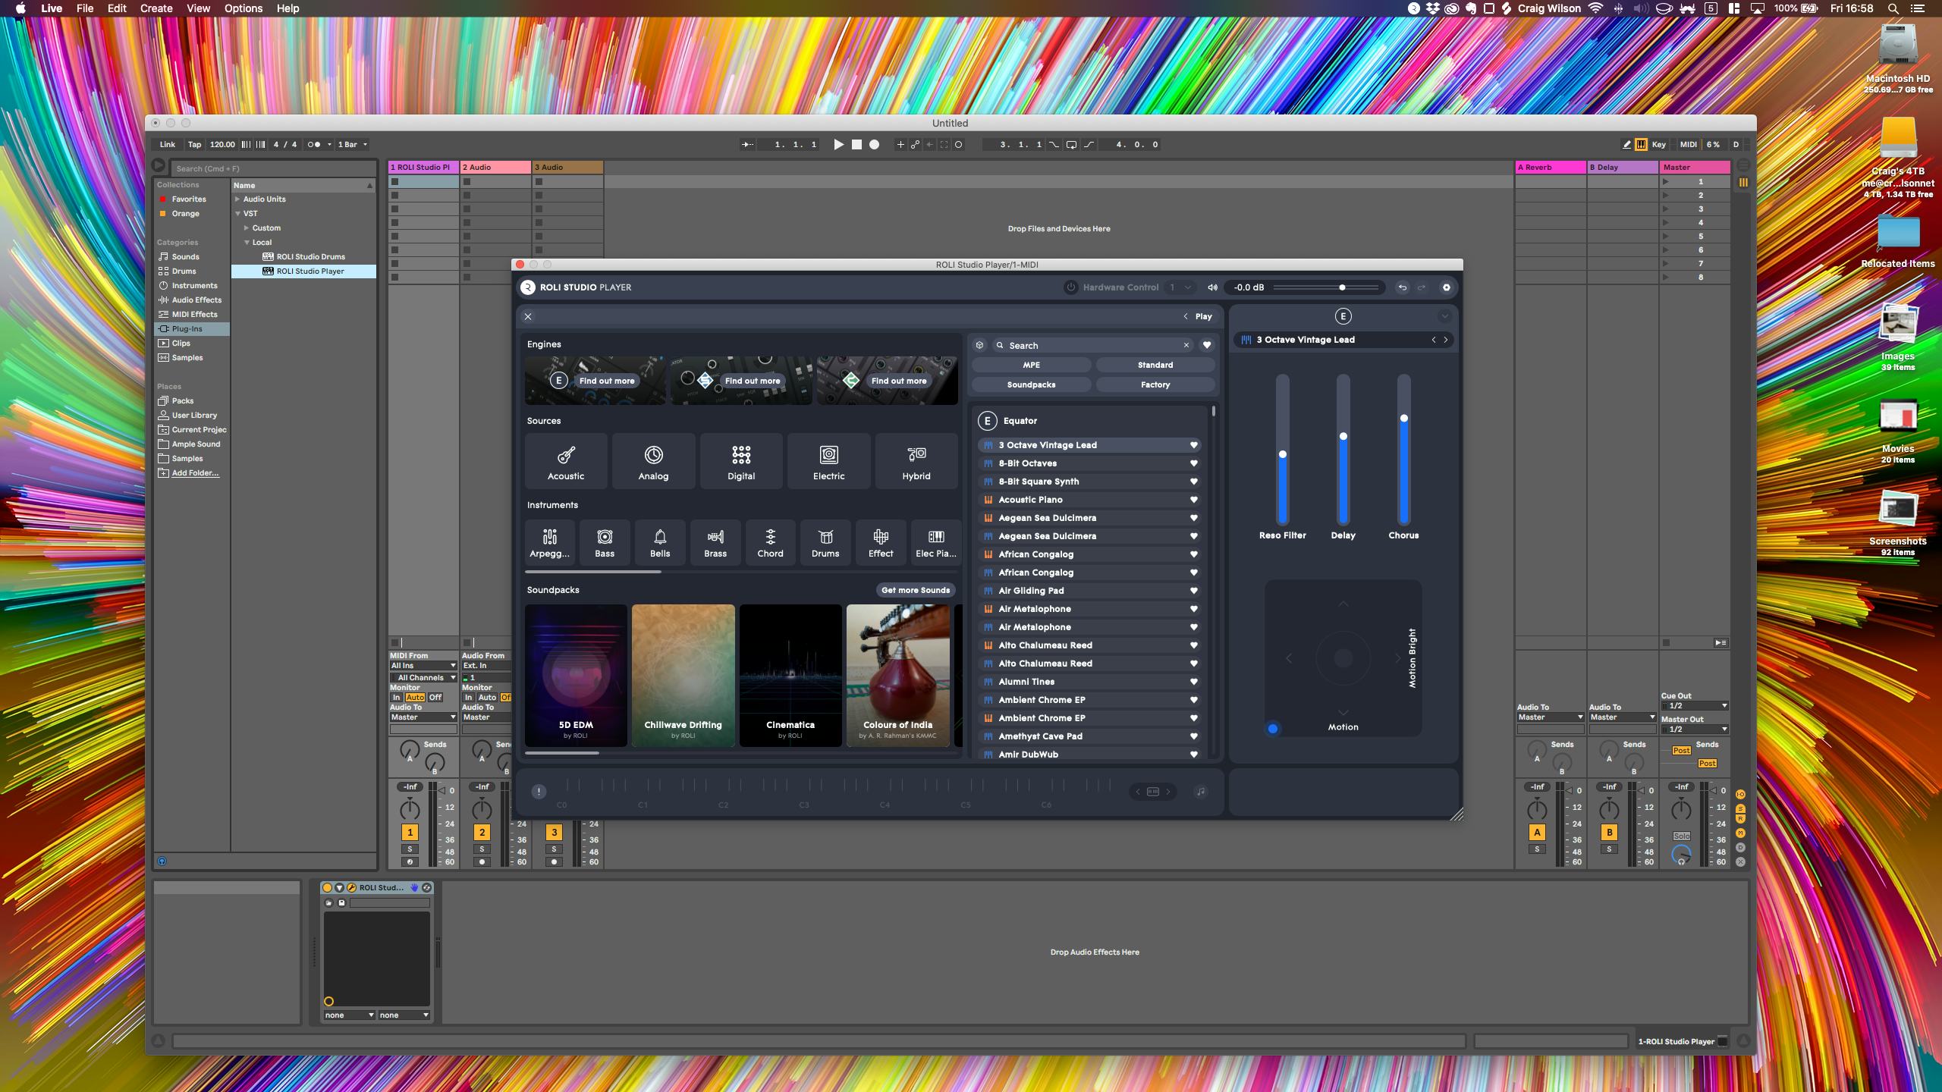Click the MPE filter button

click(x=1031, y=365)
